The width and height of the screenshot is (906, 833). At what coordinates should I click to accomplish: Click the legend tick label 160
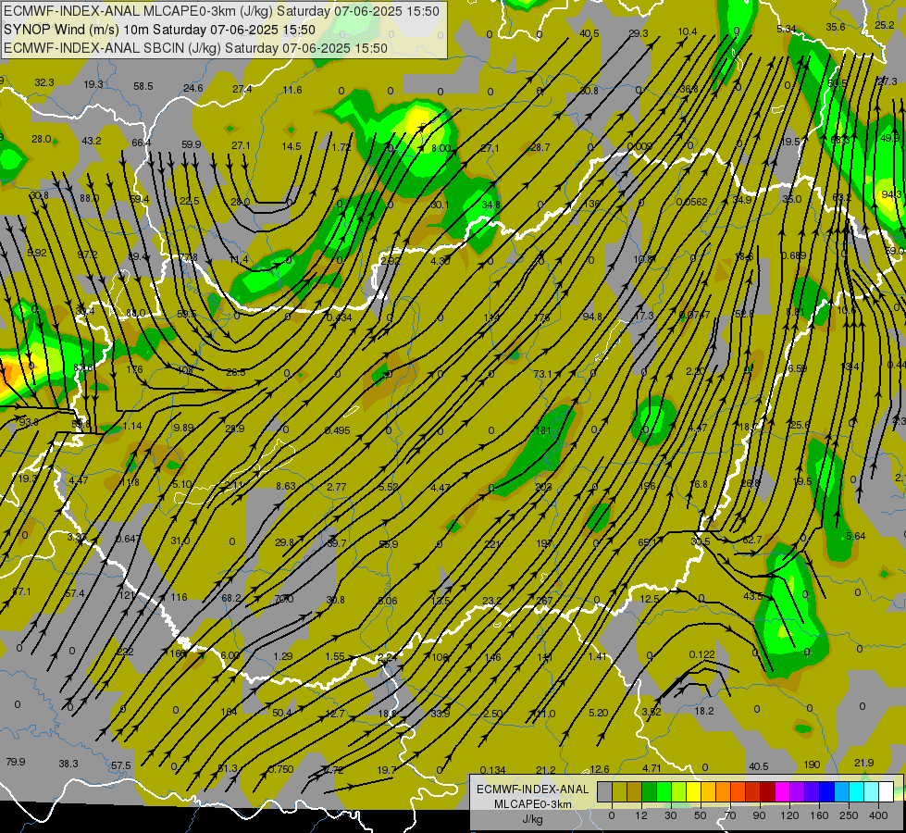[x=819, y=815]
